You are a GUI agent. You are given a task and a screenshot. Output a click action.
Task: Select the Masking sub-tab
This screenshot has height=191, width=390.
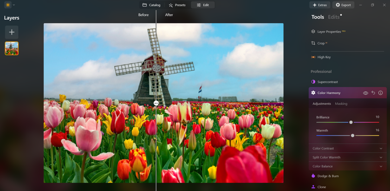(x=341, y=104)
